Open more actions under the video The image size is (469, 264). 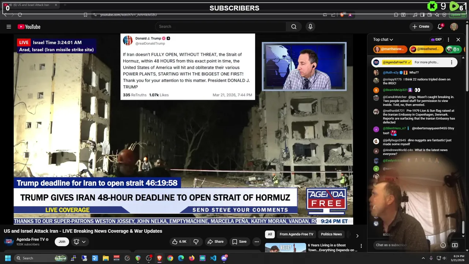(x=257, y=242)
